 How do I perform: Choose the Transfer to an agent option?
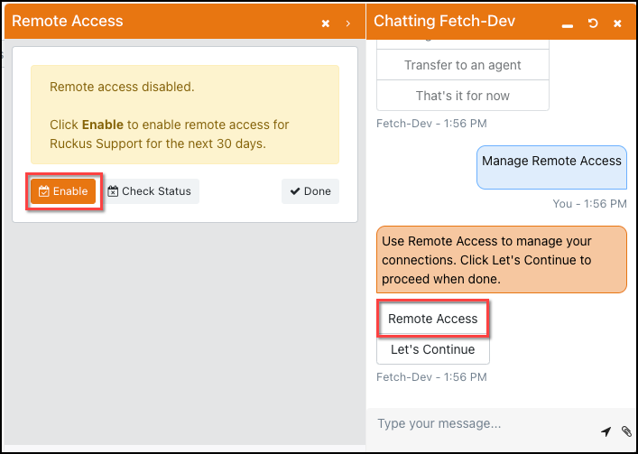(463, 65)
